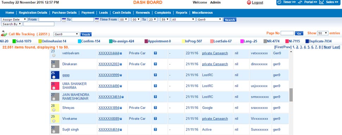Click the blue Search button
This screenshot has width=342, height=135.
(x=230, y=20)
